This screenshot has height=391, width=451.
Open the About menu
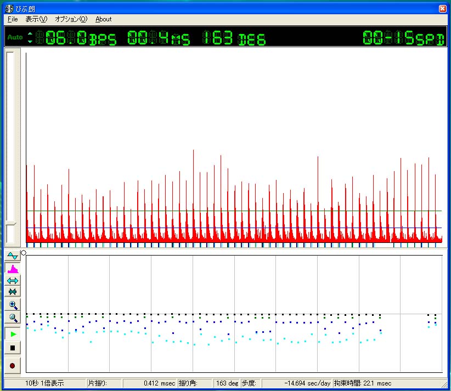[x=103, y=19]
